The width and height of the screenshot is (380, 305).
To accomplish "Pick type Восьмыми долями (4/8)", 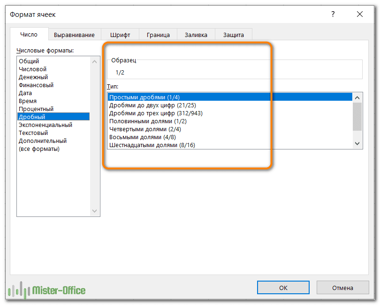I will pos(144,137).
